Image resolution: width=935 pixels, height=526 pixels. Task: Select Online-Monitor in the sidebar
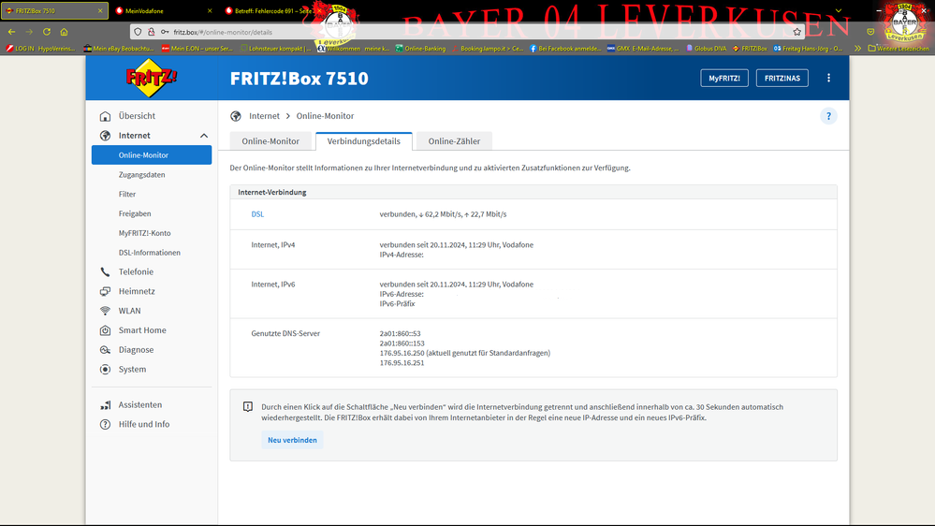point(152,155)
